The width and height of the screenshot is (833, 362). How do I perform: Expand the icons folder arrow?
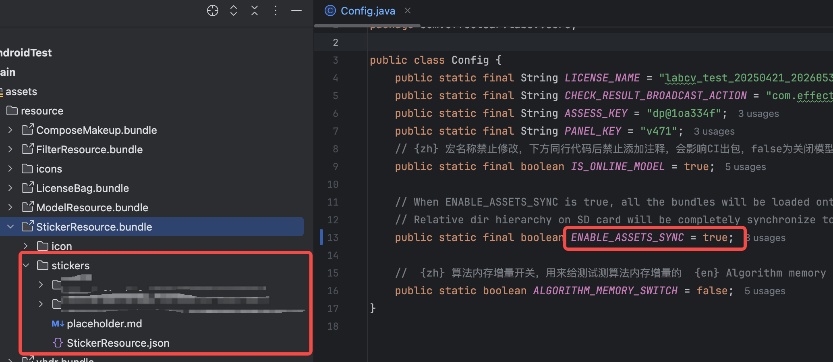pos(10,169)
